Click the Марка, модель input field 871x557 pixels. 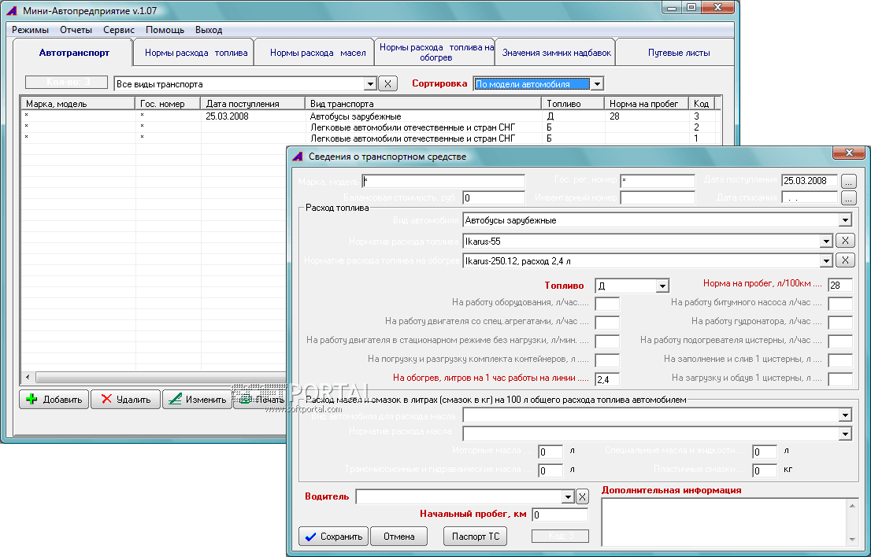pyautogui.click(x=443, y=182)
